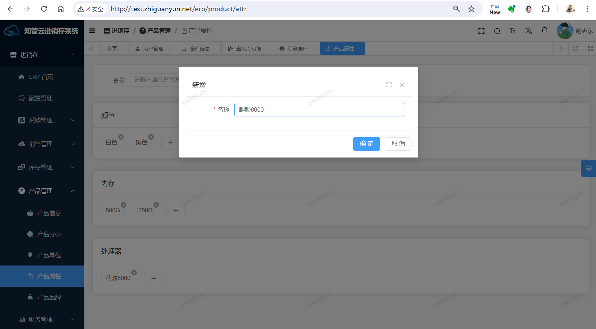Switch to the 仓库信息 tab

click(198, 49)
